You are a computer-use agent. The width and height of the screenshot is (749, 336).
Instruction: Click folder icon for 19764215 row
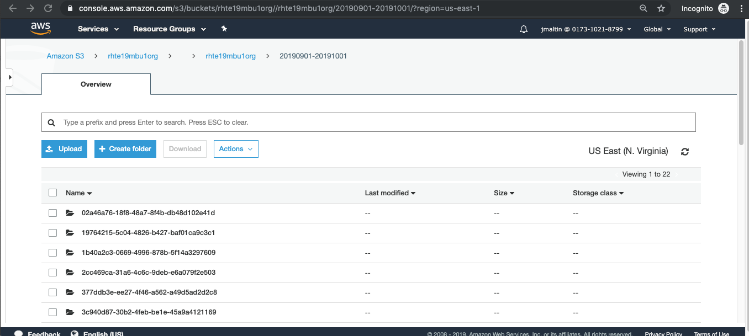pos(70,233)
